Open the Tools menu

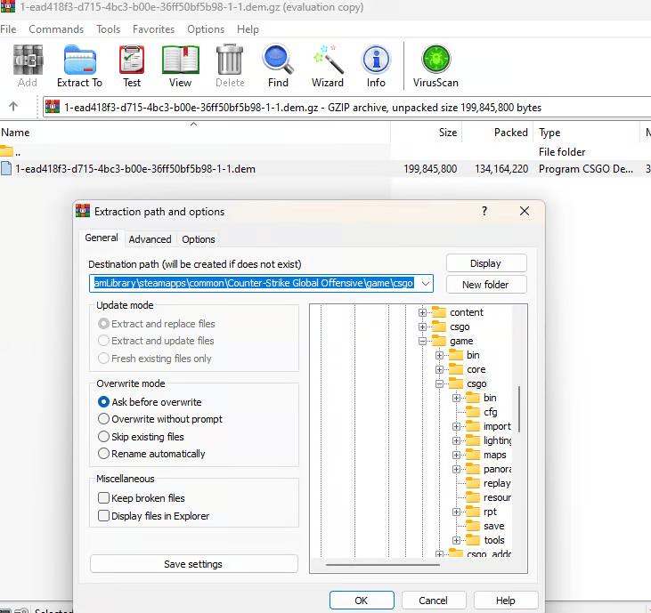point(108,29)
